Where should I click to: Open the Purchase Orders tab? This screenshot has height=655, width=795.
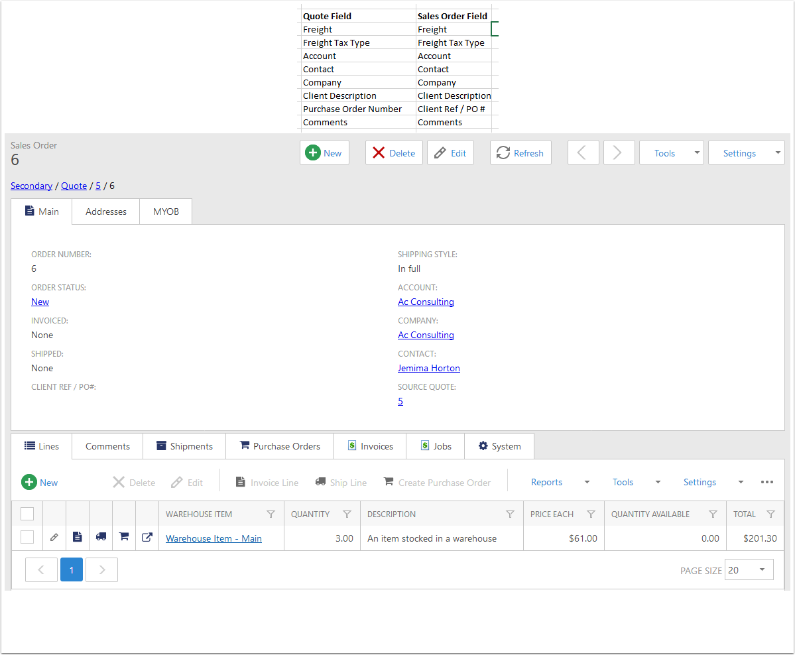pos(280,446)
